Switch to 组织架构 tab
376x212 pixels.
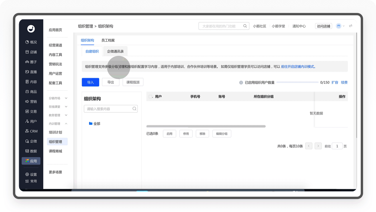87,40
